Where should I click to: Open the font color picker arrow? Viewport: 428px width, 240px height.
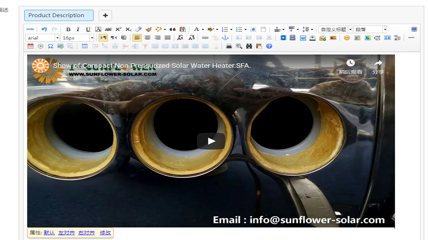[203, 29]
